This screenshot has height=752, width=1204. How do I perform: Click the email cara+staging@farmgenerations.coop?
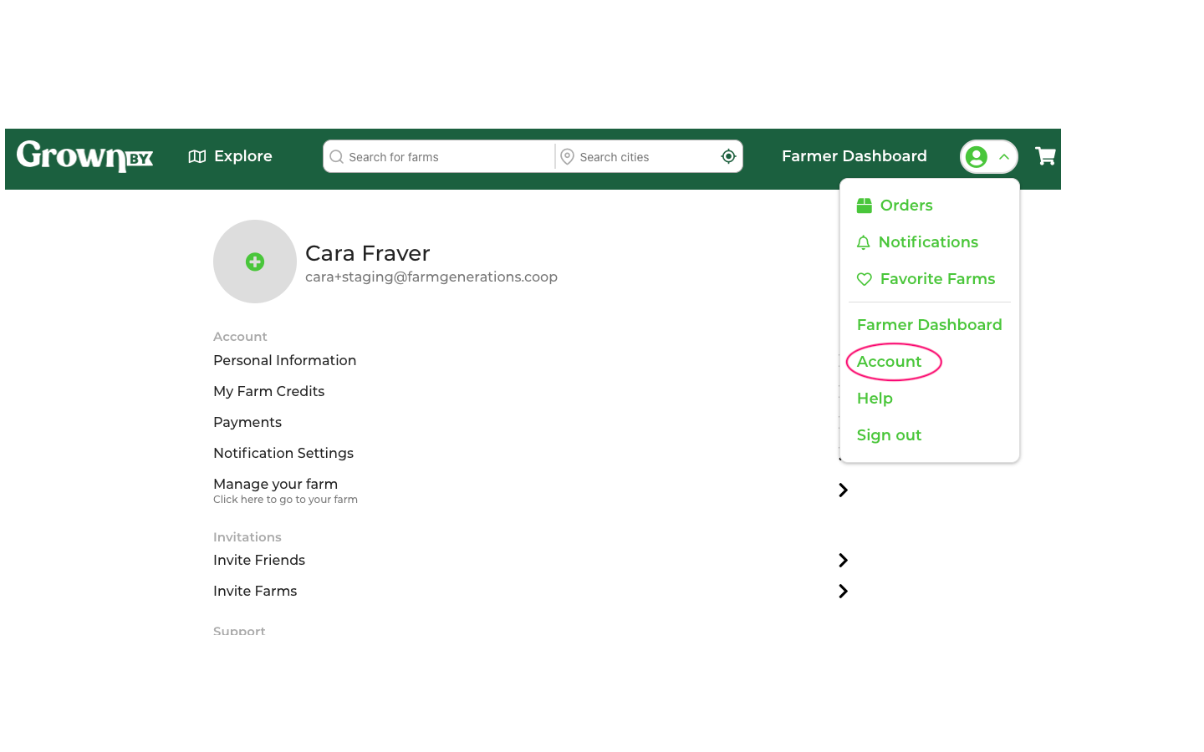[x=431, y=277]
